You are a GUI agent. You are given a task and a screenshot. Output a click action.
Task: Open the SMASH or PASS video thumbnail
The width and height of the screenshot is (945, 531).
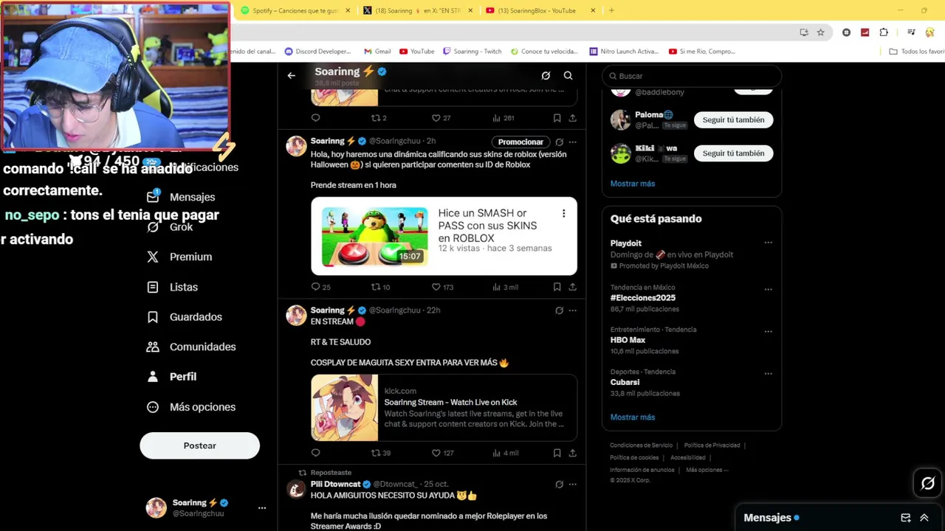coord(374,236)
